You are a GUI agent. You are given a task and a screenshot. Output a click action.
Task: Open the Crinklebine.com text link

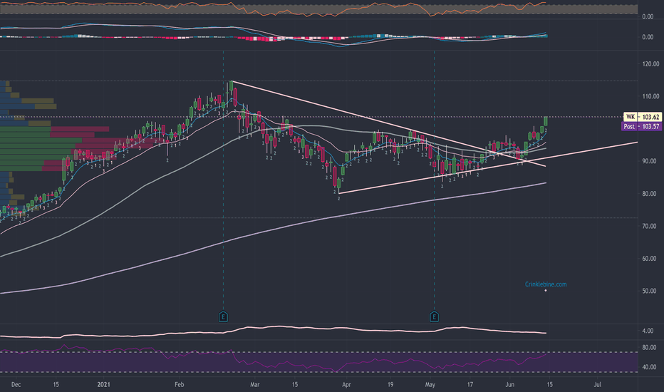[x=546, y=284]
